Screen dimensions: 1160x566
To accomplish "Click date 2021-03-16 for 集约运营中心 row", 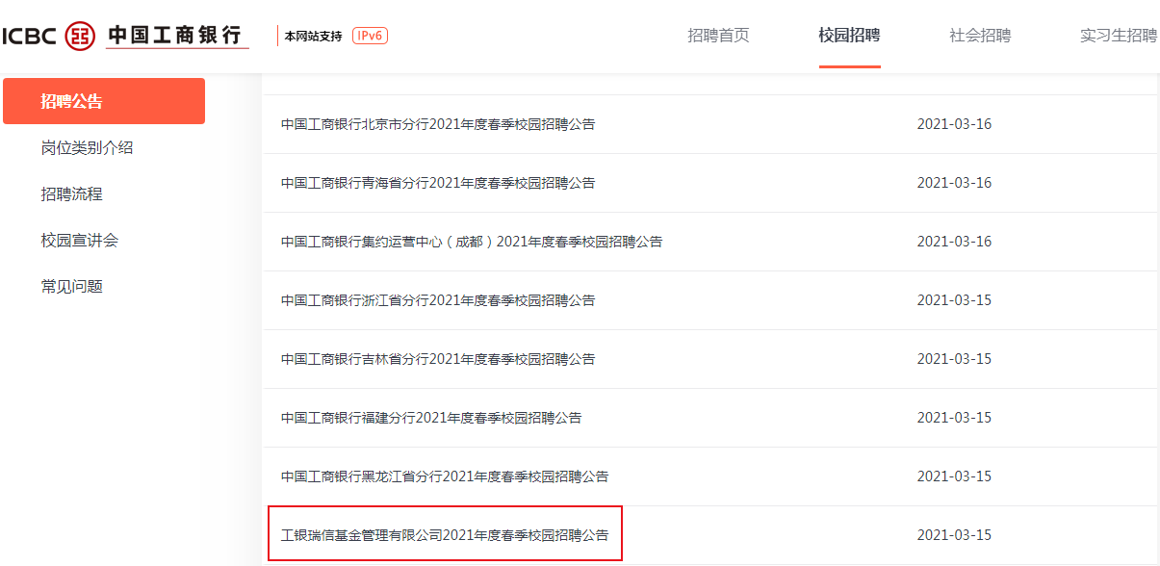I will tap(954, 242).
